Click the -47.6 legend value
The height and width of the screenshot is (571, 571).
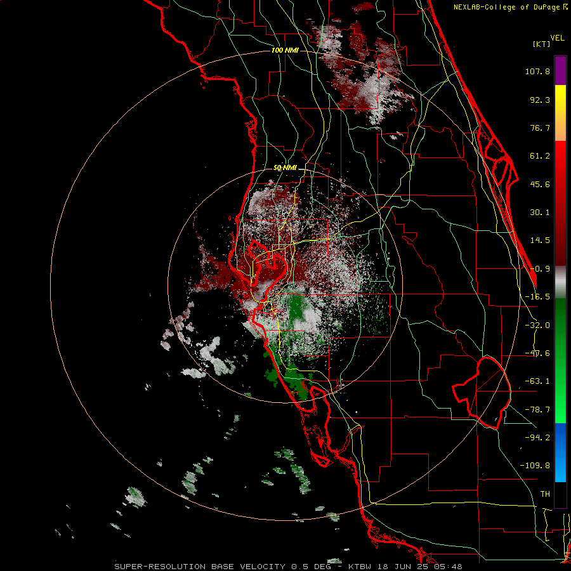pos(537,353)
